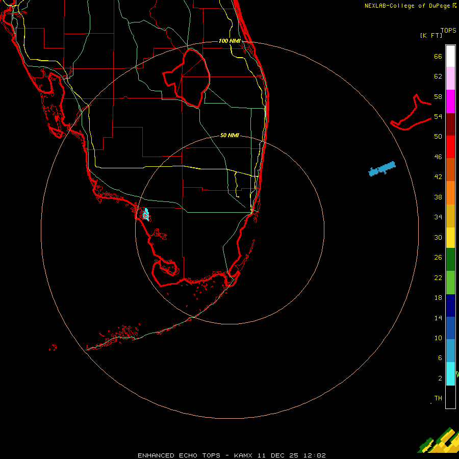Click the legend value "34"
This screenshot has height=459, width=459.
click(438, 217)
